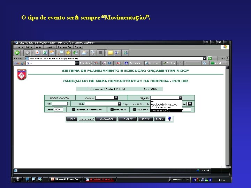251x188 pixels.
Task: Expand the Google toolbar overflow chevron
Action: point(181,63)
